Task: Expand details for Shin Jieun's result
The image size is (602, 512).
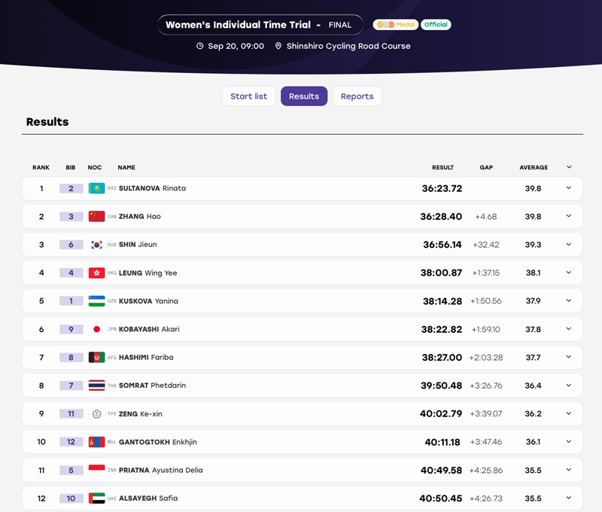Action: pyautogui.click(x=569, y=244)
